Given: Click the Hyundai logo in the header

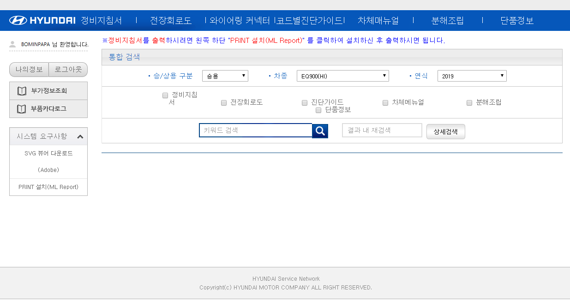Looking at the screenshot, I should point(42,20).
